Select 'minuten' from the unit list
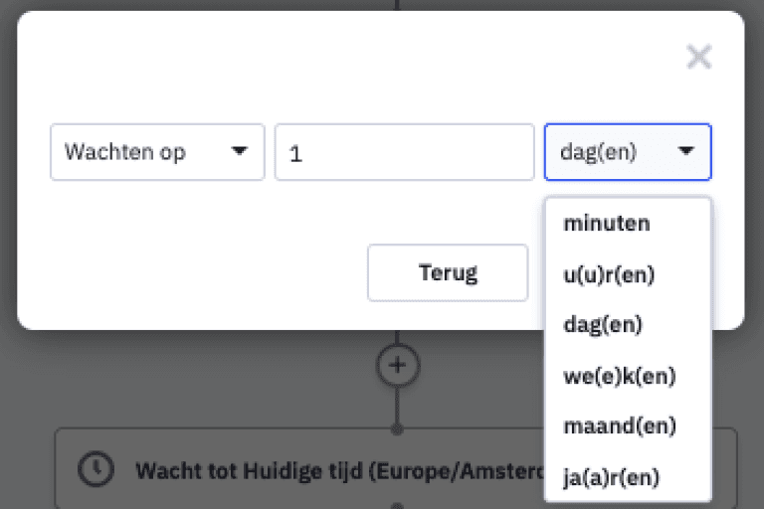 click(x=607, y=223)
